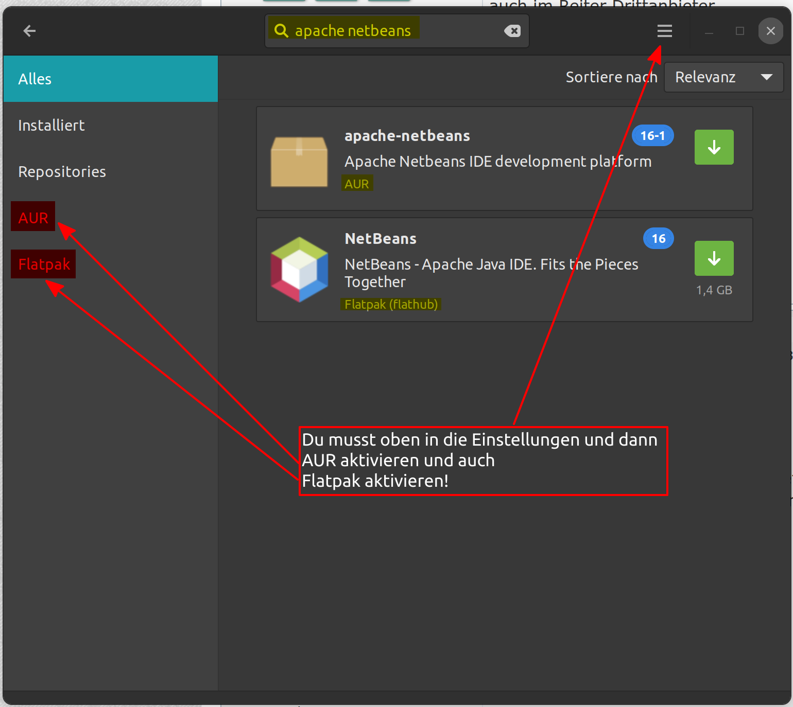Open the Relevanz sort dropdown
This screenshot has height=707, width=793.
723,77
